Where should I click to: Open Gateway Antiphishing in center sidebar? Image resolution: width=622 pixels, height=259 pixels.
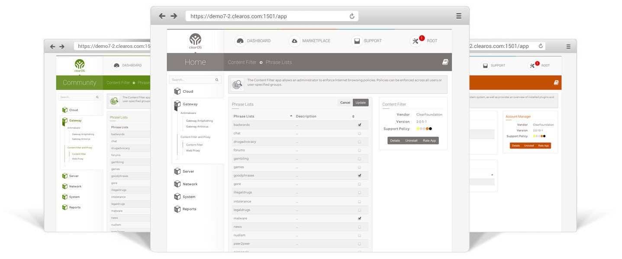point(199,121)
